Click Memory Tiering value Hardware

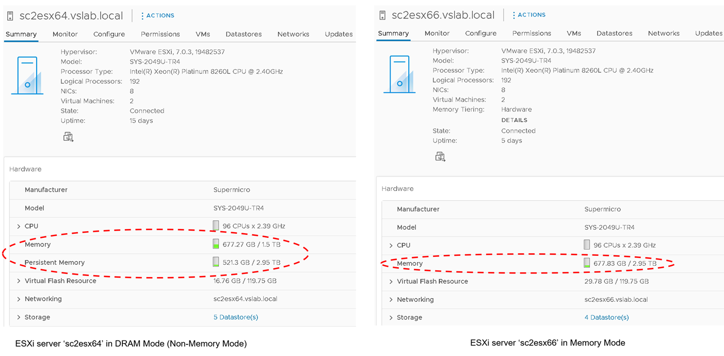point(517,109)
